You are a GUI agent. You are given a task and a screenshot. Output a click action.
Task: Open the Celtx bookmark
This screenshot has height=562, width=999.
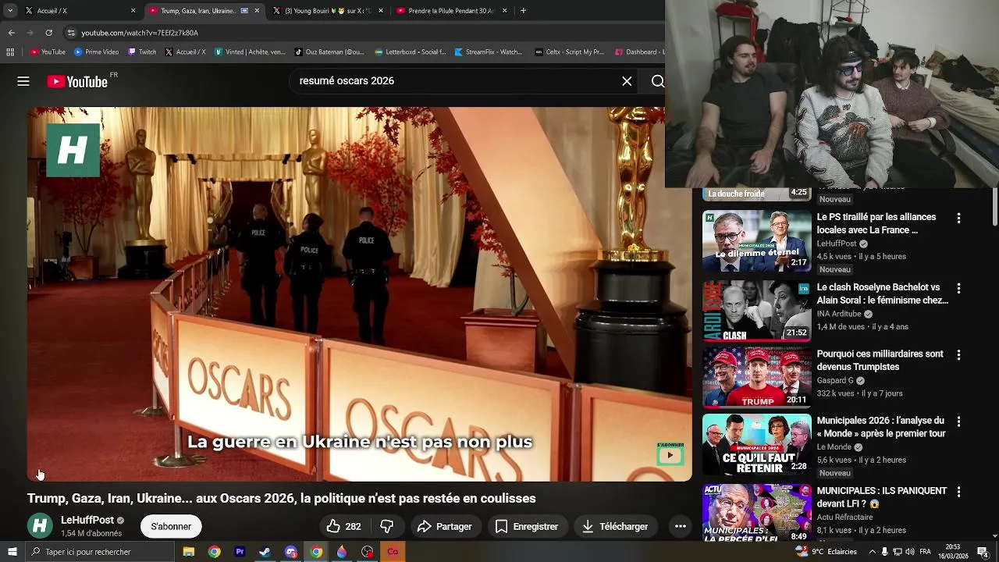569,52
